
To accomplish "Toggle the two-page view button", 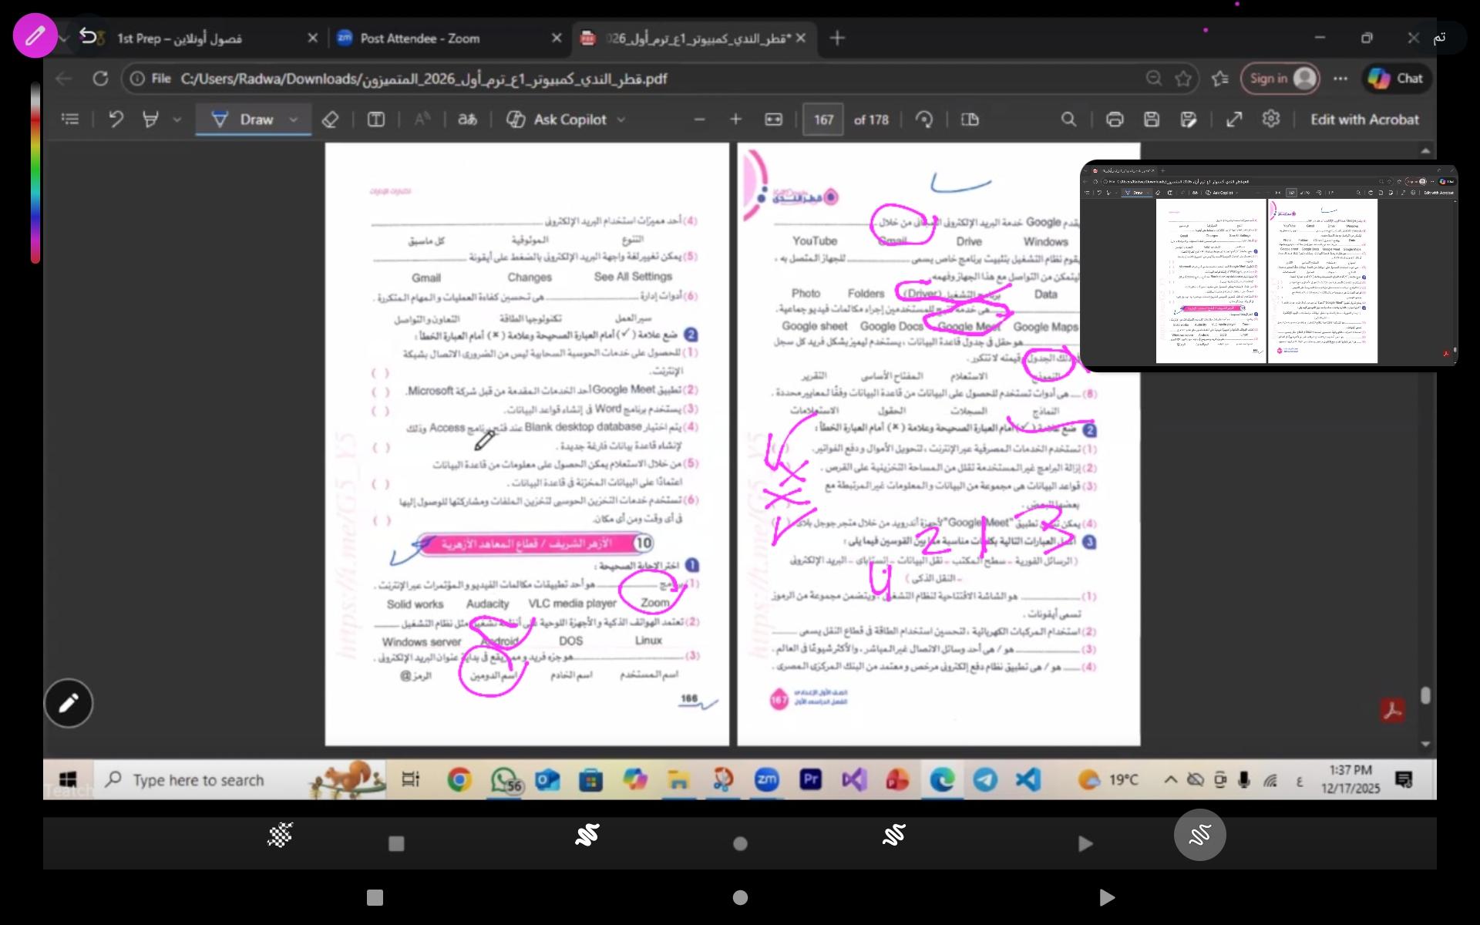I will tap(970, 119).
